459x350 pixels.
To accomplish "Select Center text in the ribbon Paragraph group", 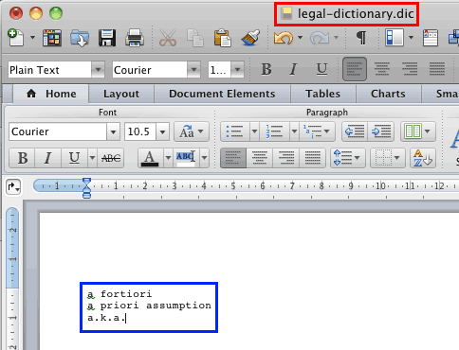I will tap(260, 158).
